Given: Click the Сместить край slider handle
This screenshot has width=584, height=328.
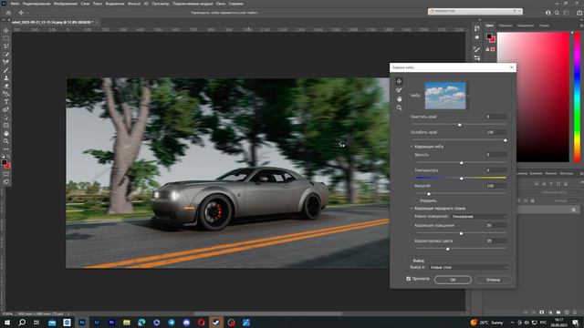Looking at the screenshot, I should pyautogui.click(x=459, y=125).
